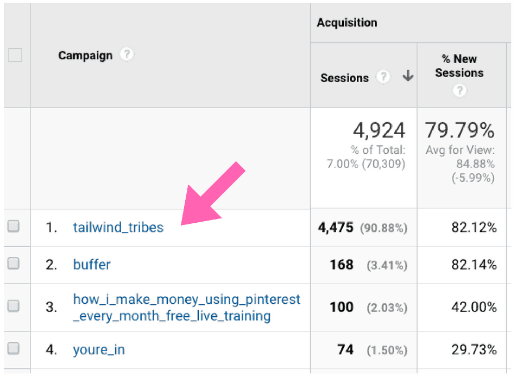Click the 79.79% new sessions summary

point(459,130)
